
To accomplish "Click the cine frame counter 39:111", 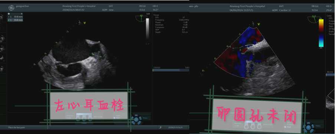I will coord(330,72).
